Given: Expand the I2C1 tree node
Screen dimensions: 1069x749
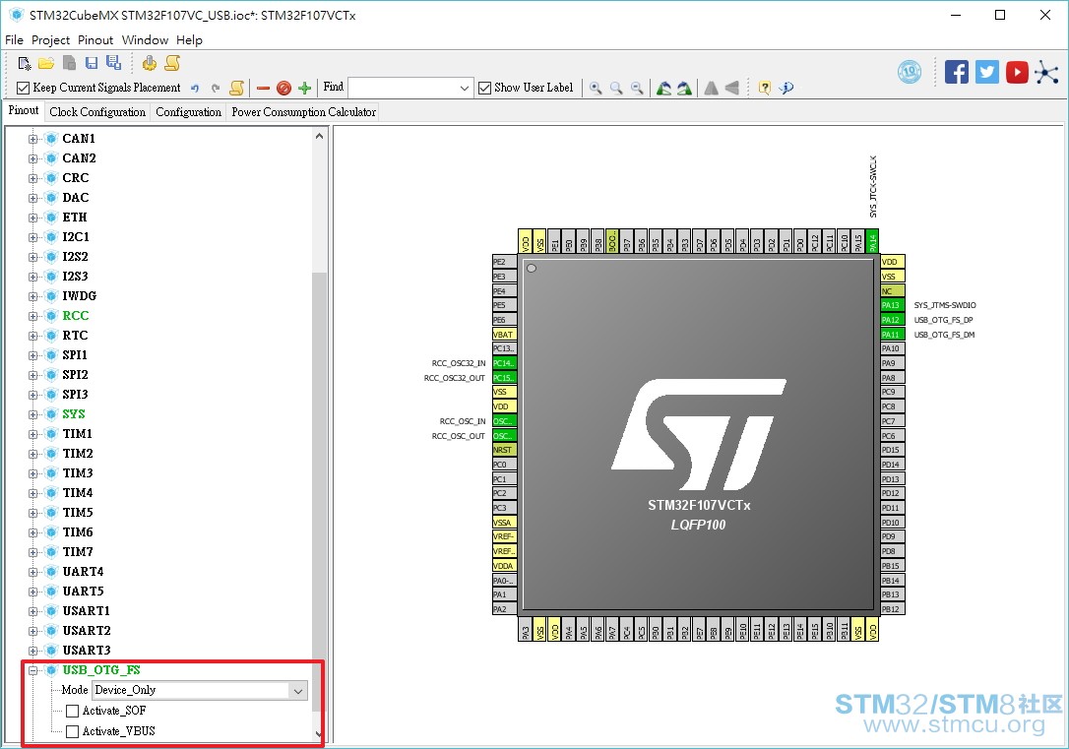Looking at the screenshot, I should point(32,237).
